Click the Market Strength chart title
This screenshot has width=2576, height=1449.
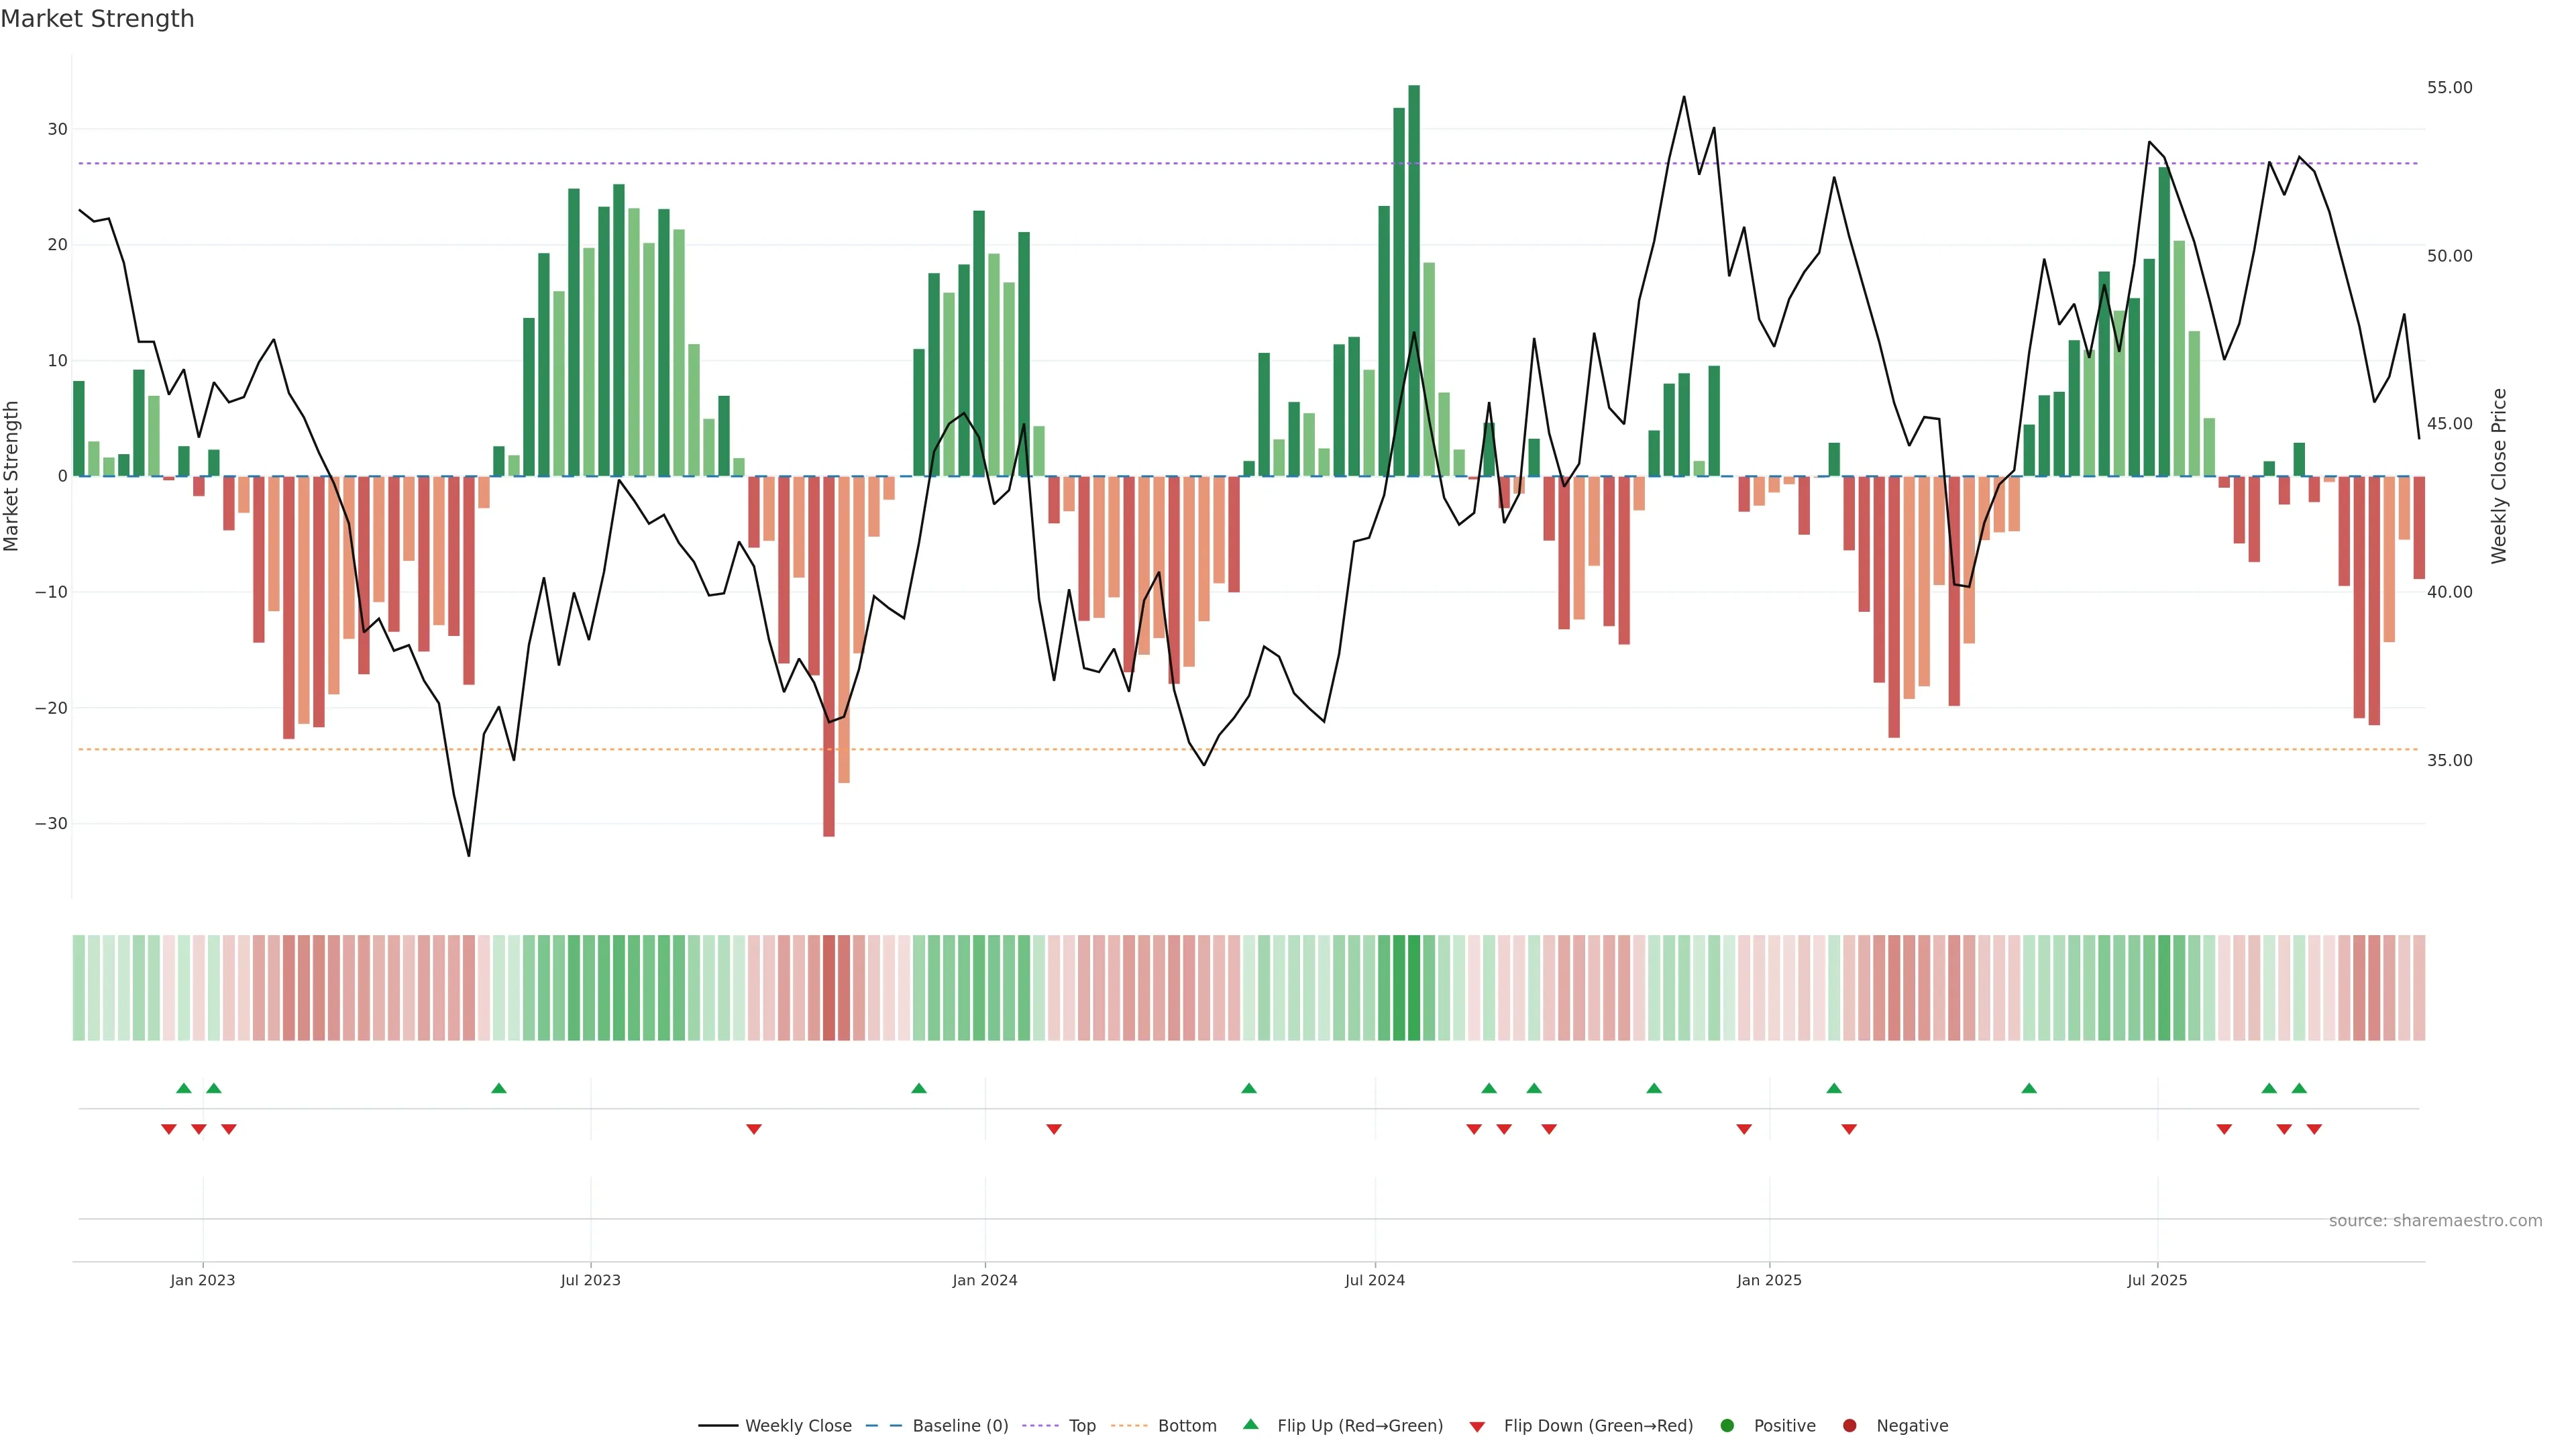pos(97,19)
